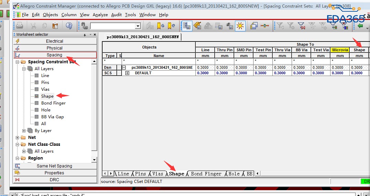Switch to the Pins bottom tab
This screenshot has width=370, height=196.
point(141,174)
